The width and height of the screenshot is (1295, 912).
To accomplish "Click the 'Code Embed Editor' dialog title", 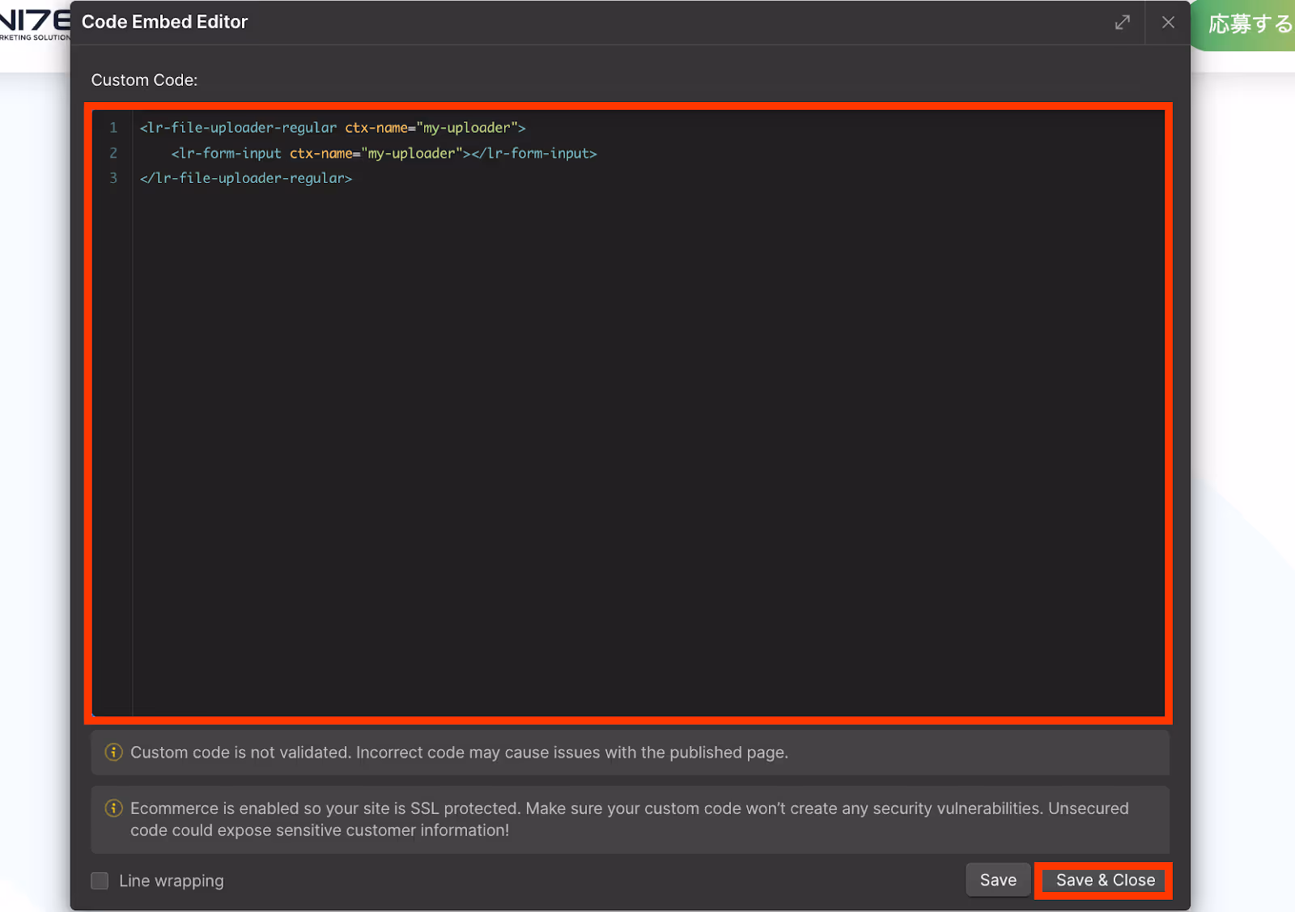I will coord(164,22).
